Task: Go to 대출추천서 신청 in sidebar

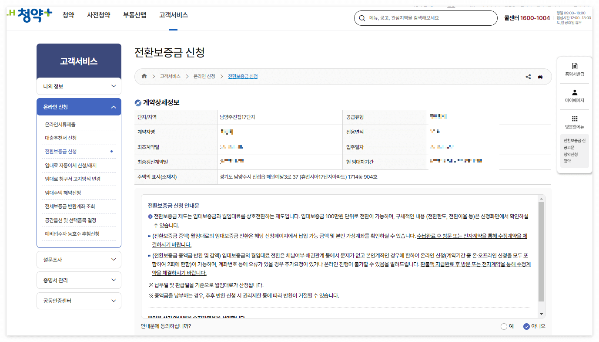Action: click(61, 138)
